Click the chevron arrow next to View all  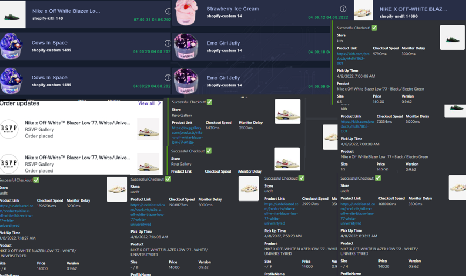tap(159, 103)
